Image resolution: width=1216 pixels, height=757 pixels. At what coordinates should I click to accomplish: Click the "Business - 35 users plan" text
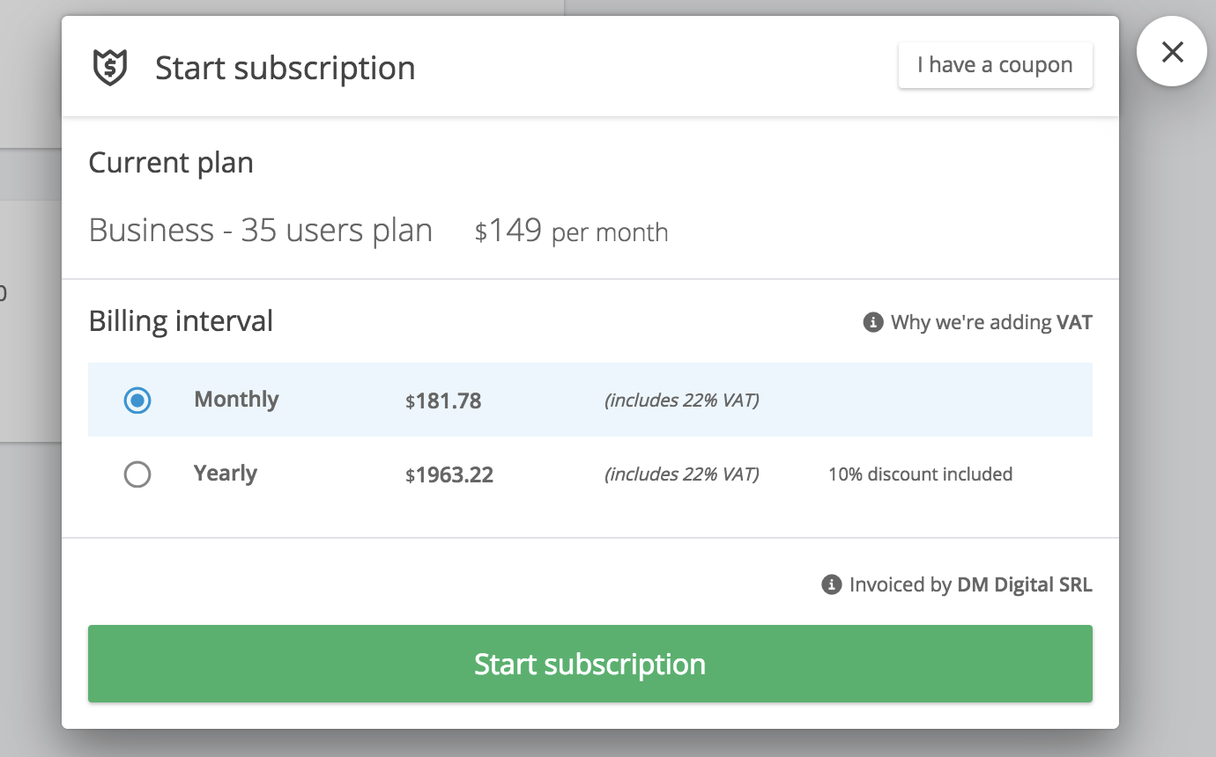261,231
